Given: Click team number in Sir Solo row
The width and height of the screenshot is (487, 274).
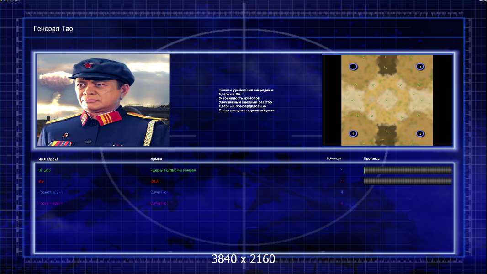Looking at the screenshot, I should [342, 170].
